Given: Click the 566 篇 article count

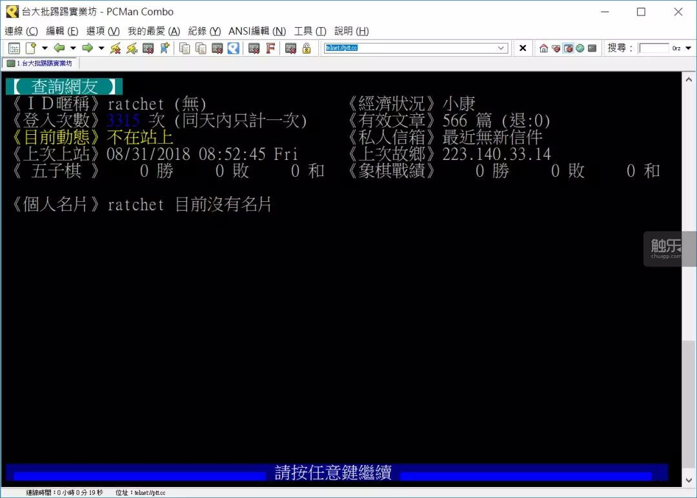Looking at the screenshot, I should pos(467,121).
